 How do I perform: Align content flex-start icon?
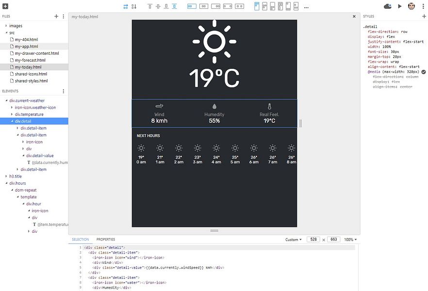click(x=257, y=6)
